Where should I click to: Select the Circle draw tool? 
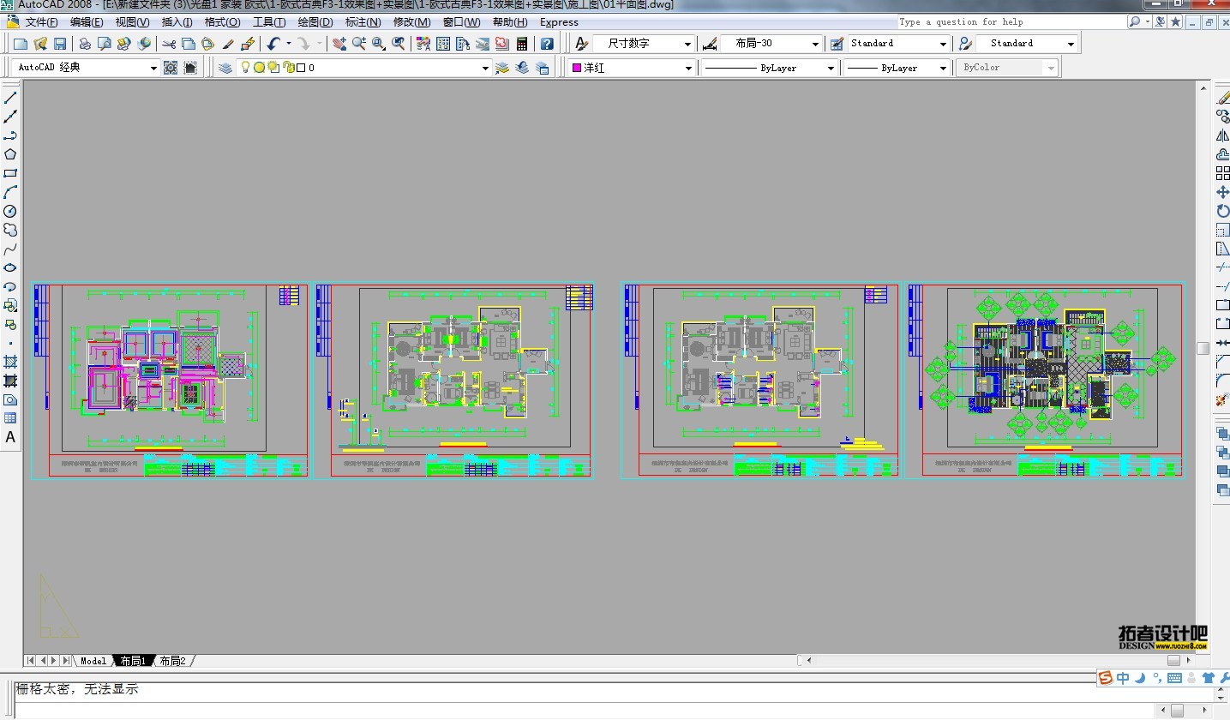(x=10, y=211)
